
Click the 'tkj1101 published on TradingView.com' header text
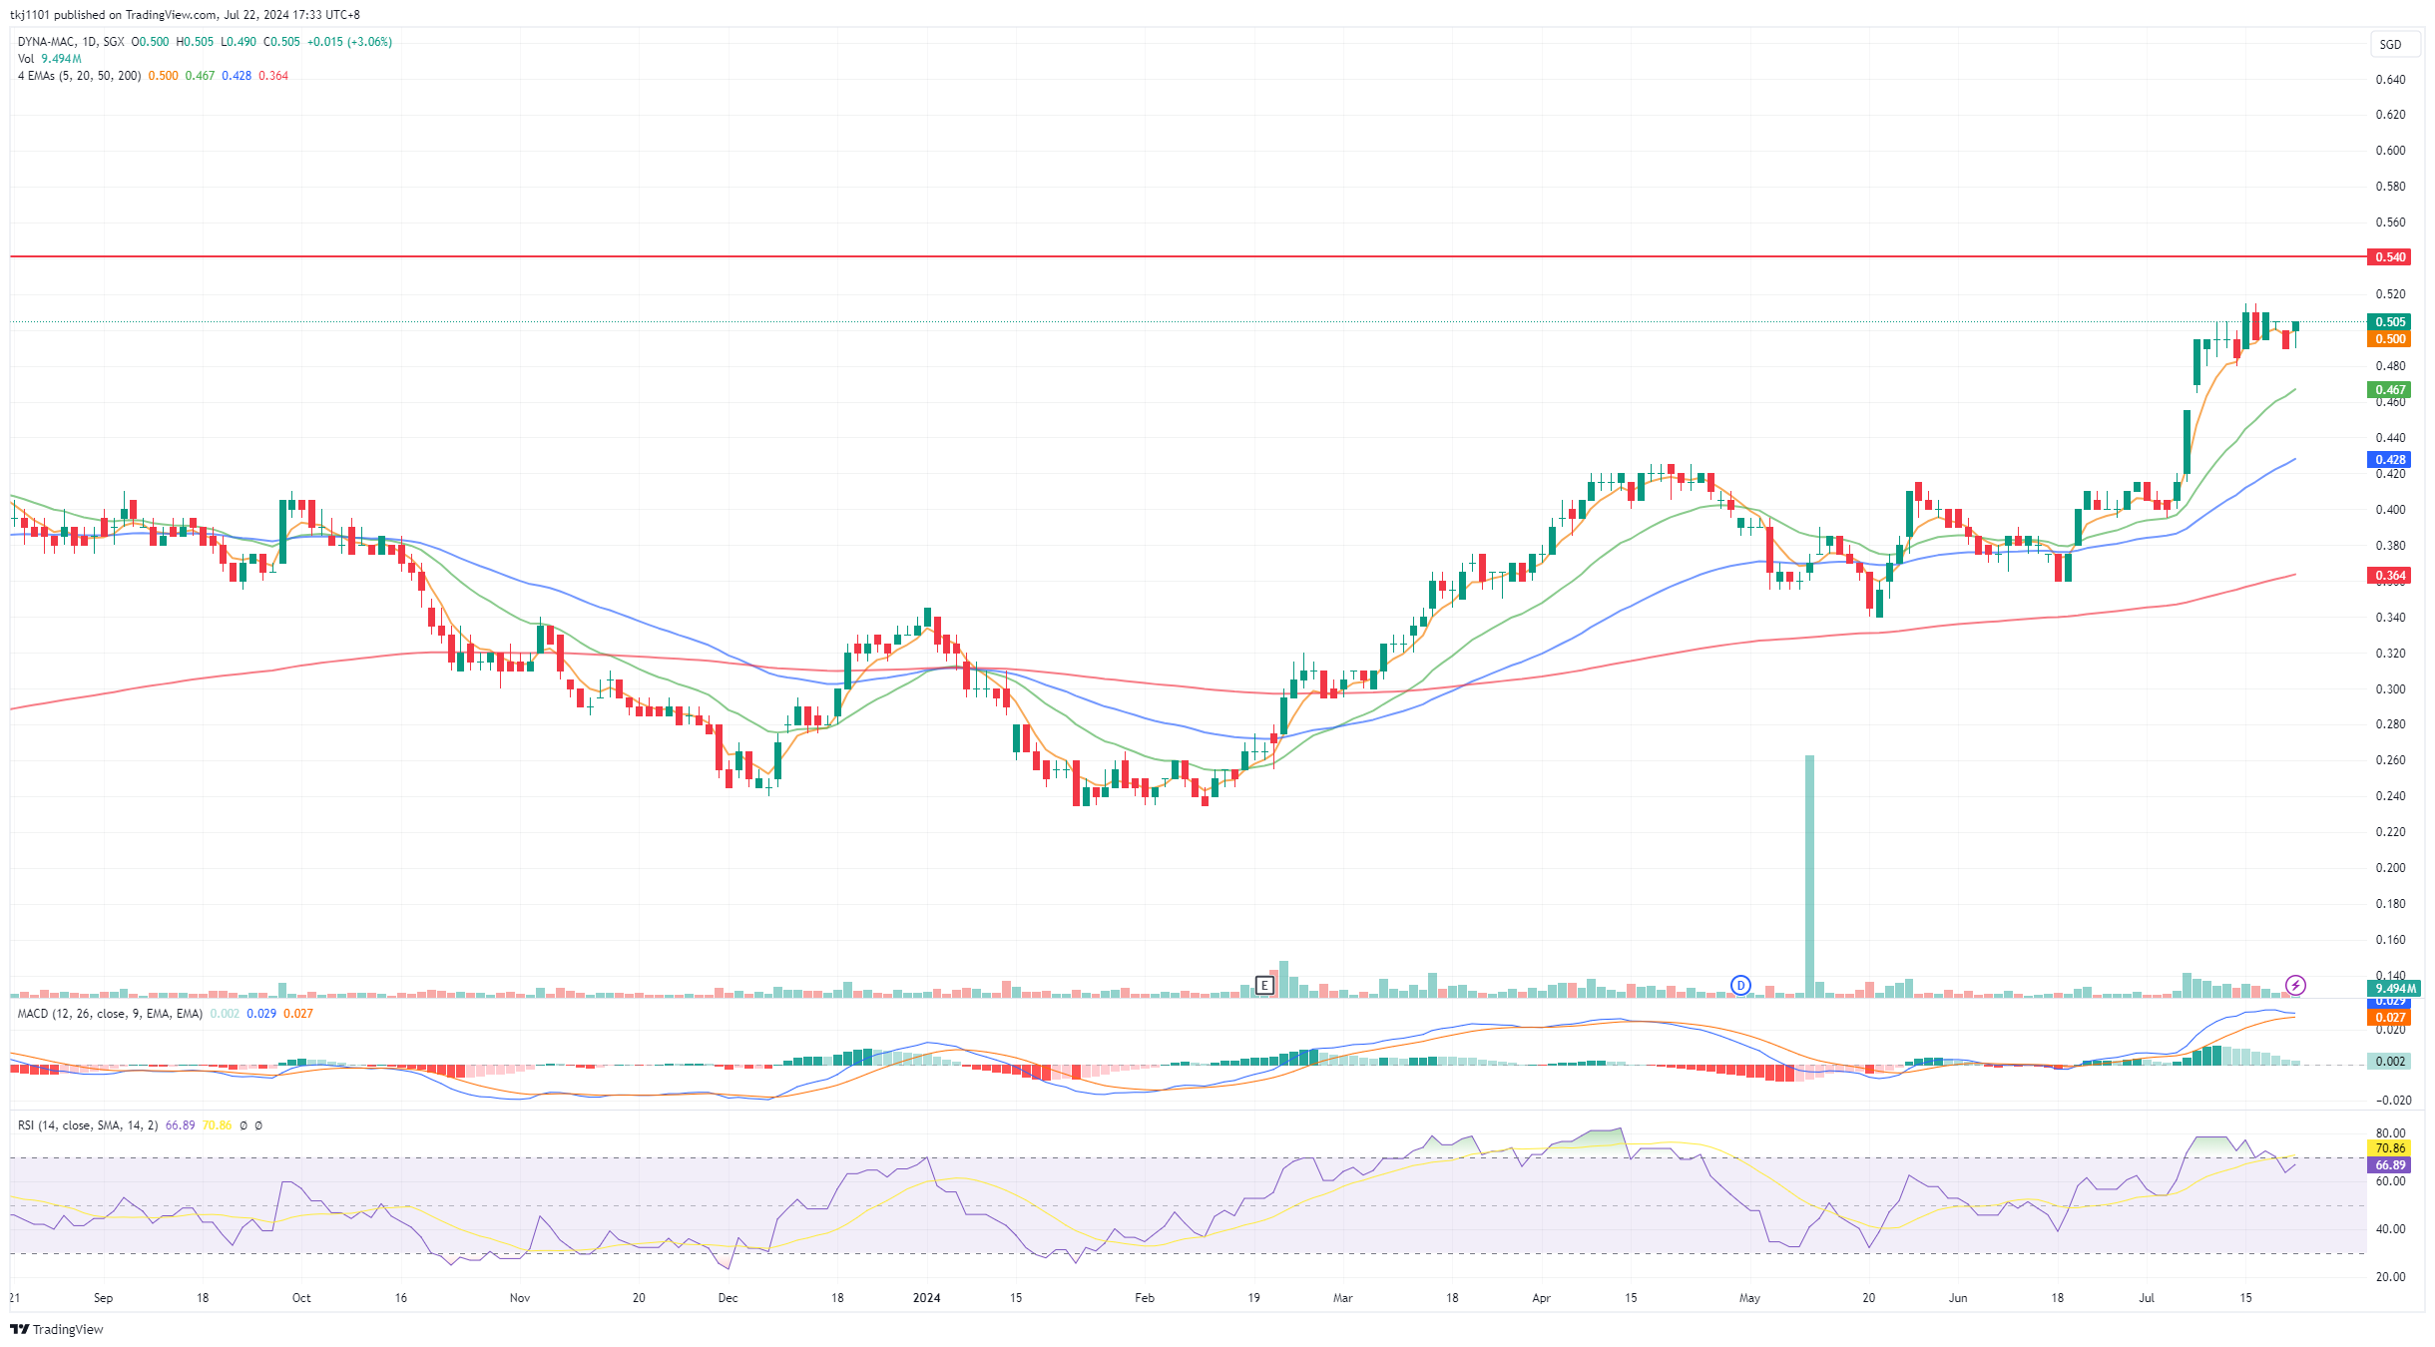(x=114, y=15)
